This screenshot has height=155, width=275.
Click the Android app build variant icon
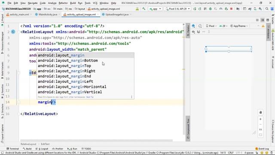137,9
